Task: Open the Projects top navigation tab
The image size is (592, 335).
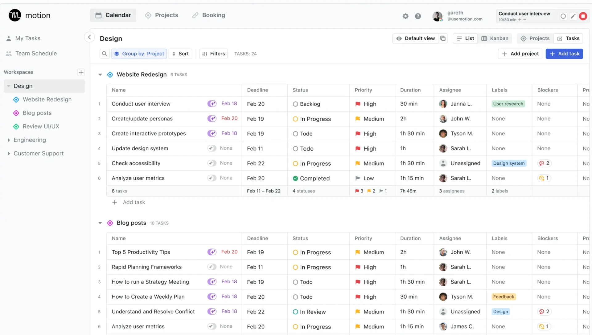Action: click(x=162, y=15)
